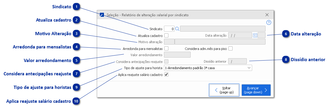Enable the Atualiza cadastro checkbox

(166, 35)
